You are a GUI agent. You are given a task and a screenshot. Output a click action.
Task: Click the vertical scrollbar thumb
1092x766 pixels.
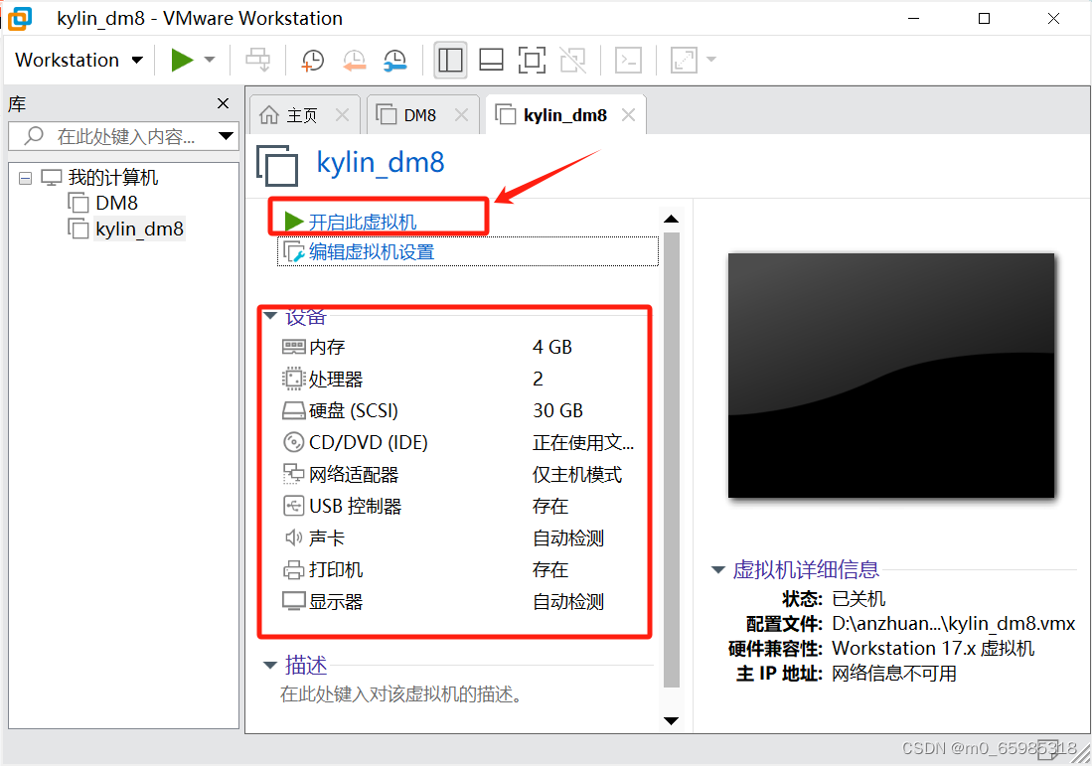672,460
